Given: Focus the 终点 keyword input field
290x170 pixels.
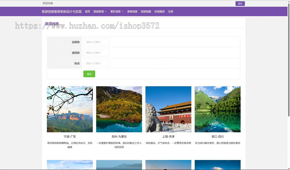Looking at the screenshot, I should coord(96,63).
